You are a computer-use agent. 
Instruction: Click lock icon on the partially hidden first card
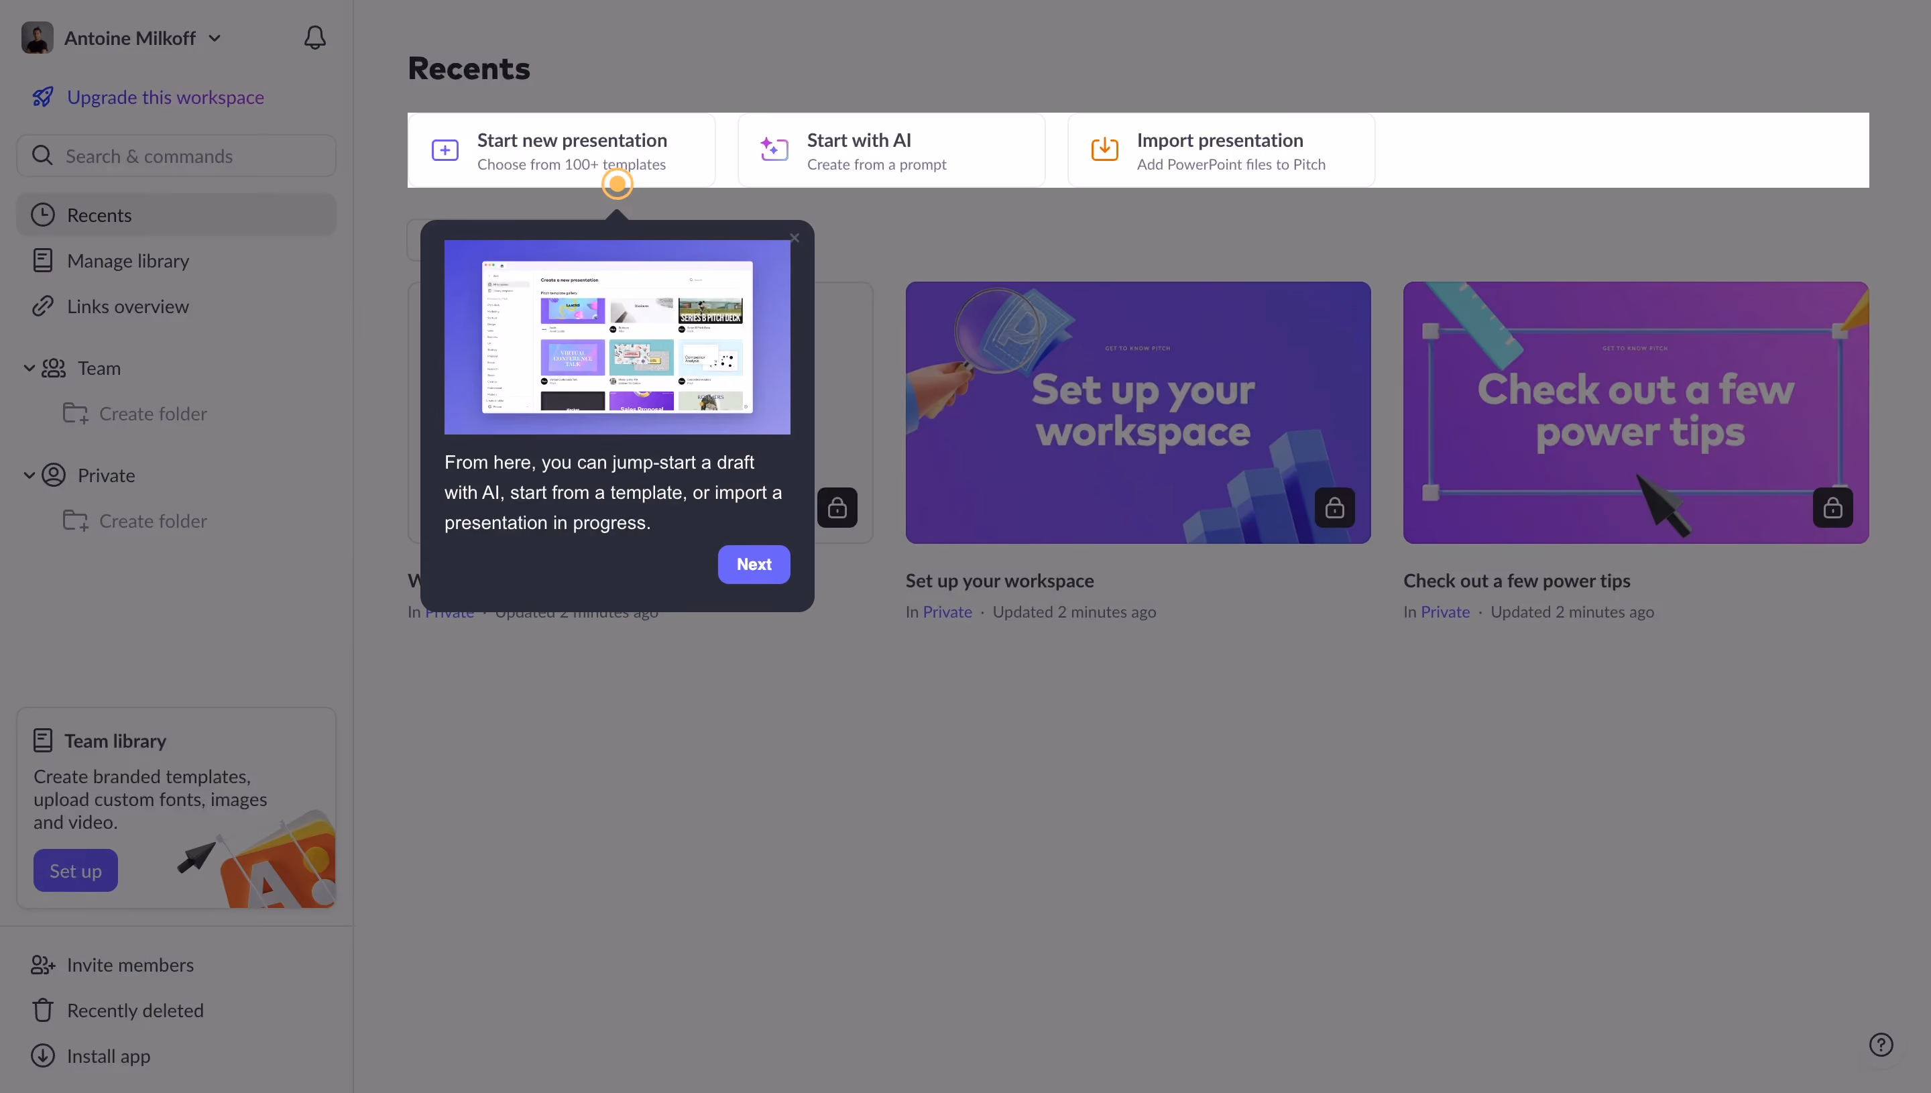click(x=837, y=508)
